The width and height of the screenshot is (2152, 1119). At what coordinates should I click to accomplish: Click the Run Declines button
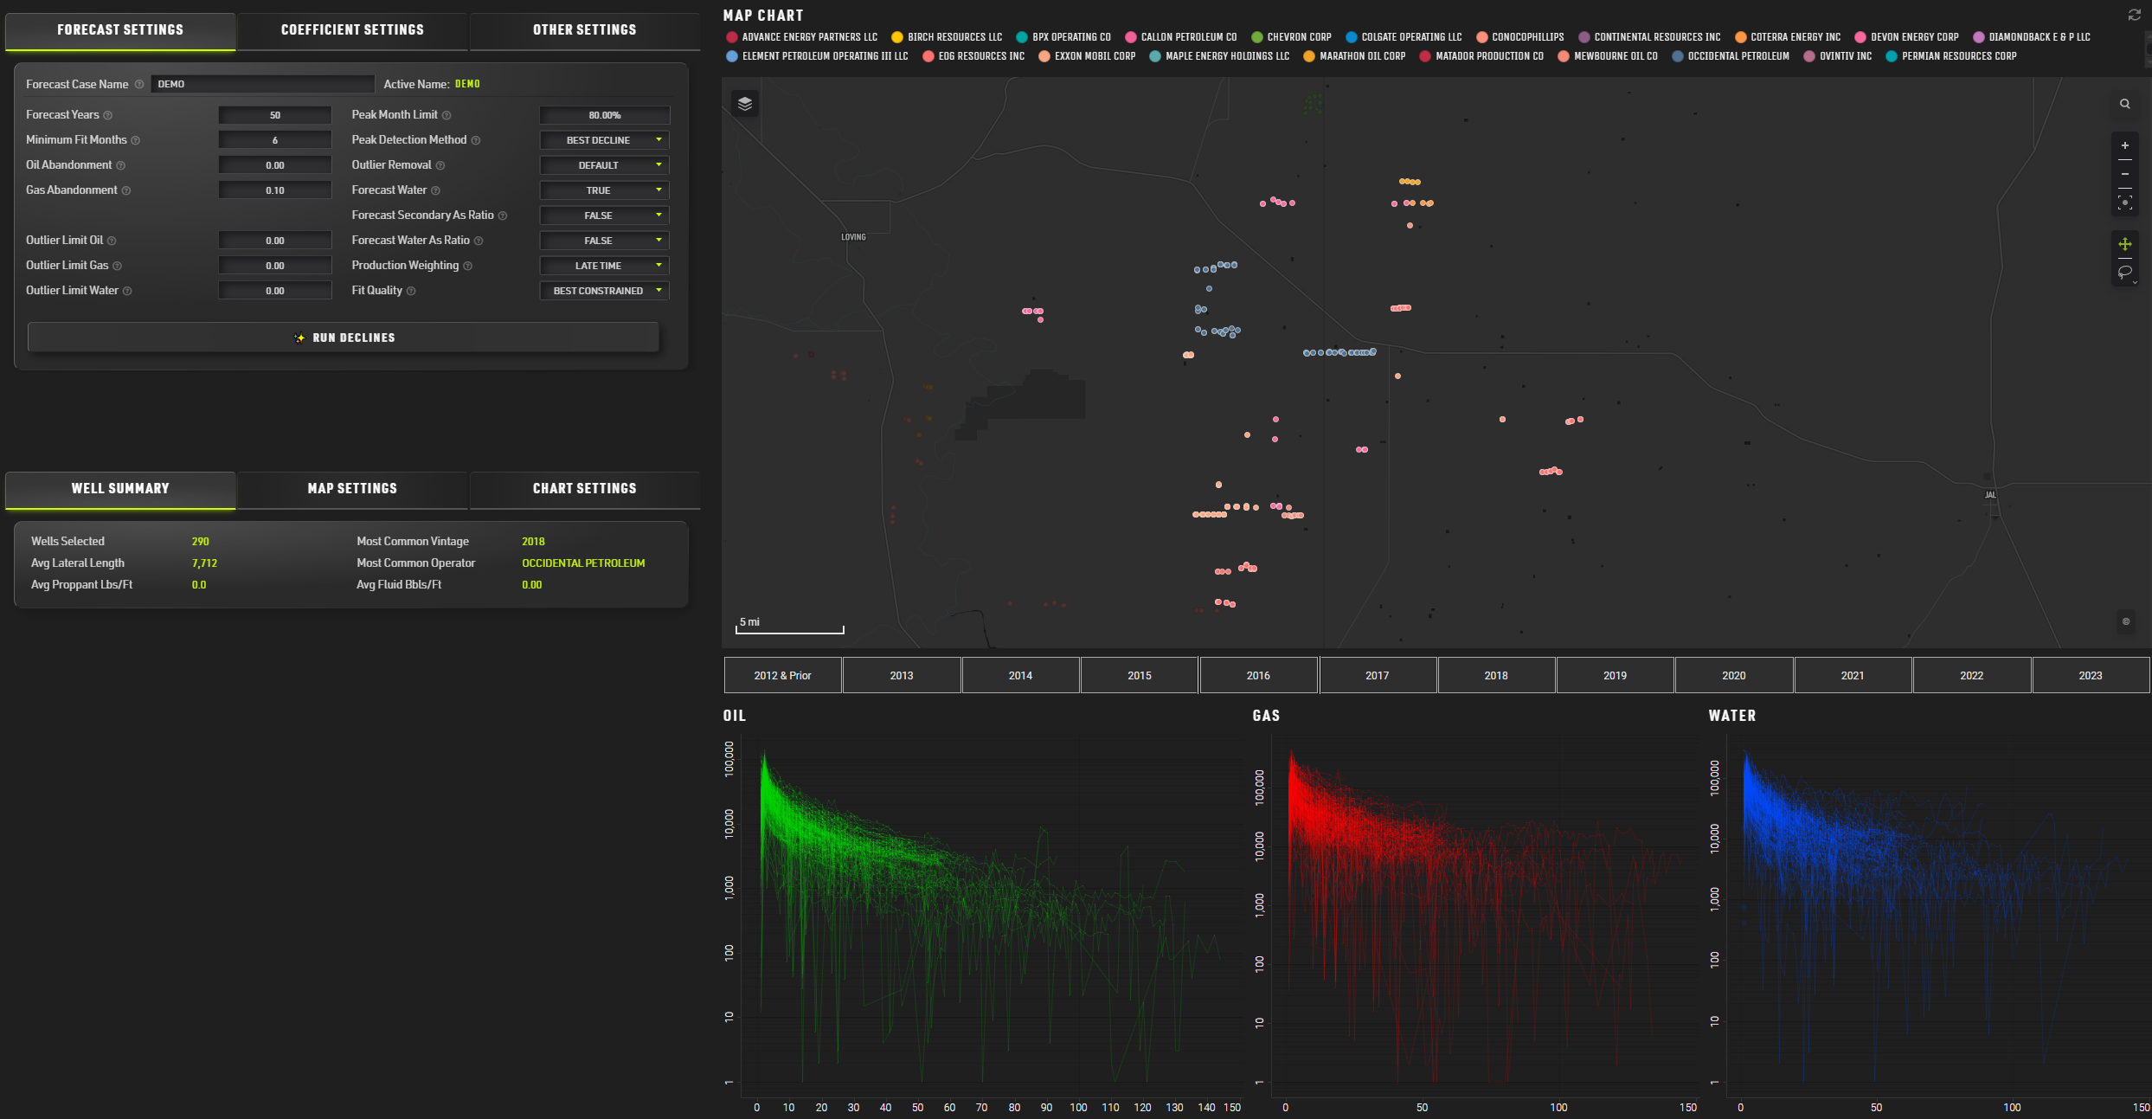tap(344, 338)
